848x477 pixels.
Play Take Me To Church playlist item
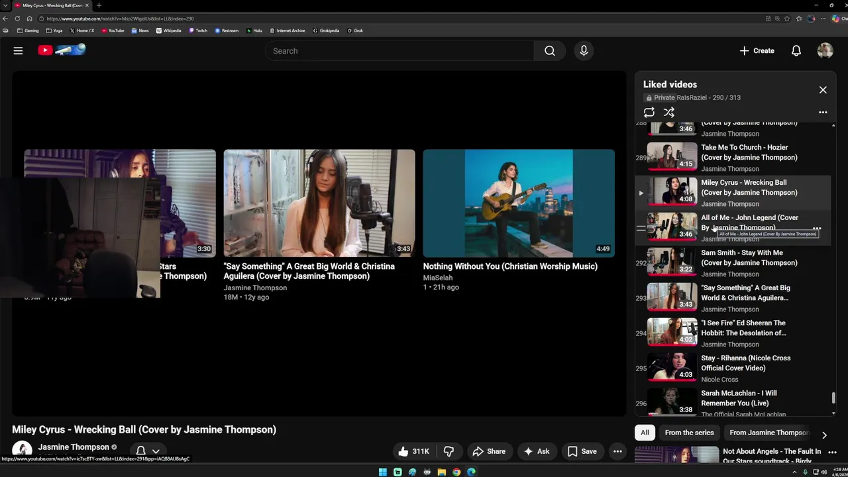point(733,158)
